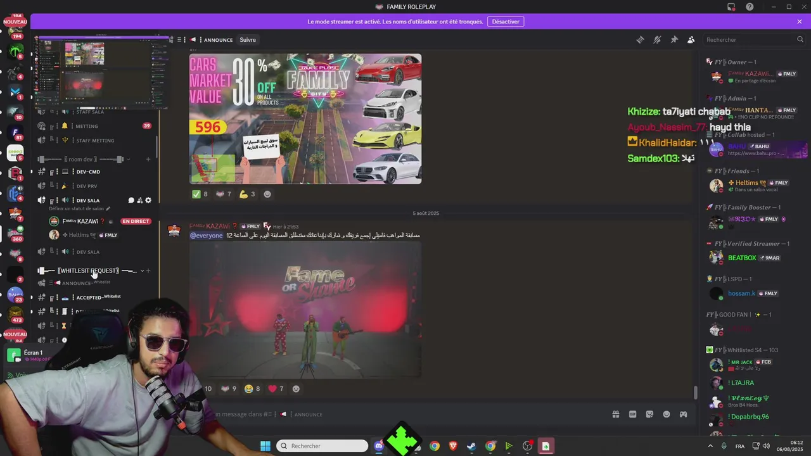Dismiss the streamer mode banner
Viewport: 811px width, 456px height.
(800, 22)
